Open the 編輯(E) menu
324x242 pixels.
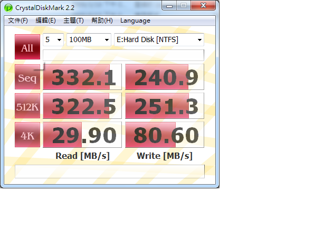[x=46, y=21]
